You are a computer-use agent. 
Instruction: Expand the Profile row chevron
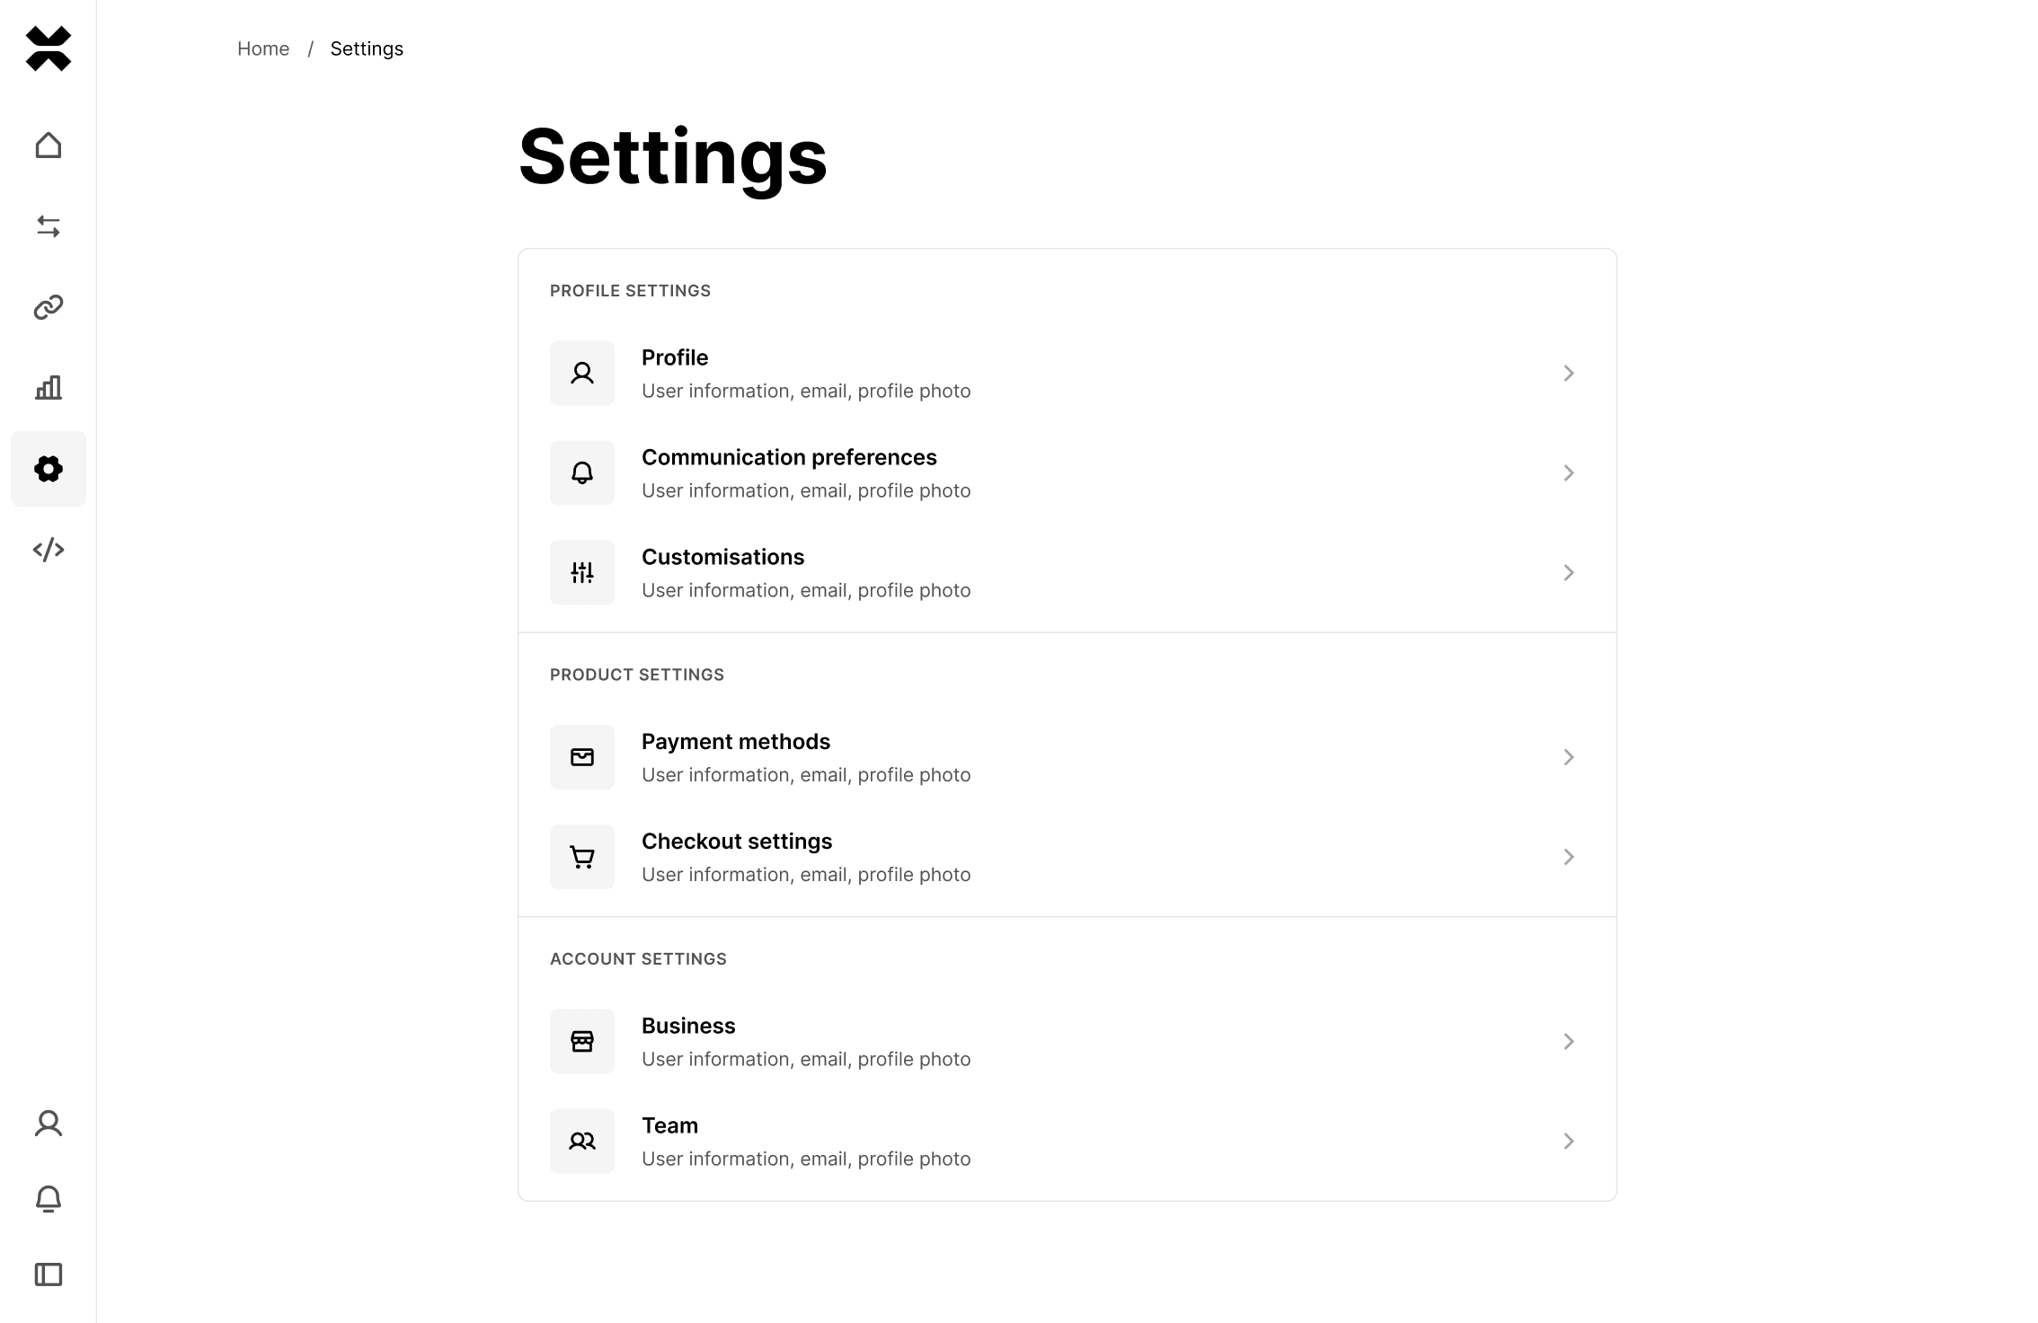[1568, 374]
